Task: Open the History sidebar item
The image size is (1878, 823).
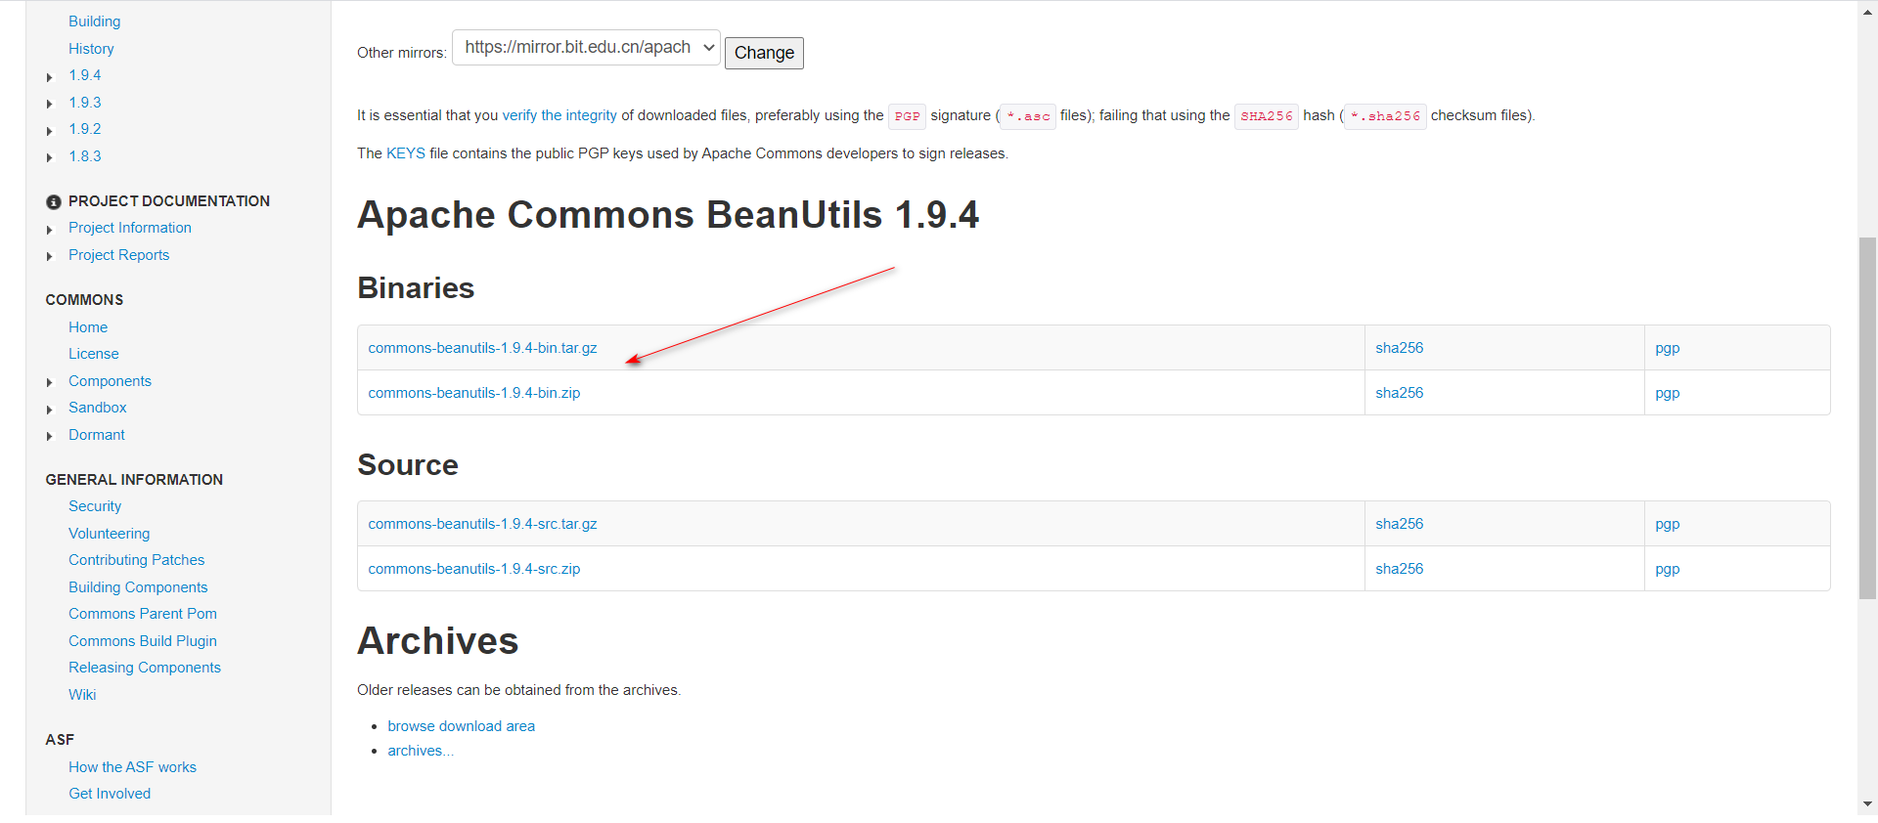Action: (x=91, y=49)
